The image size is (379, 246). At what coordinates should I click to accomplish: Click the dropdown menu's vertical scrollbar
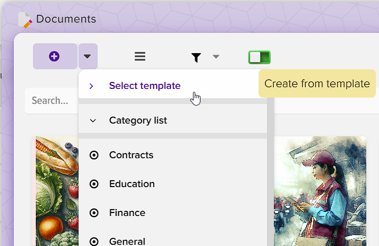(270, 172)
